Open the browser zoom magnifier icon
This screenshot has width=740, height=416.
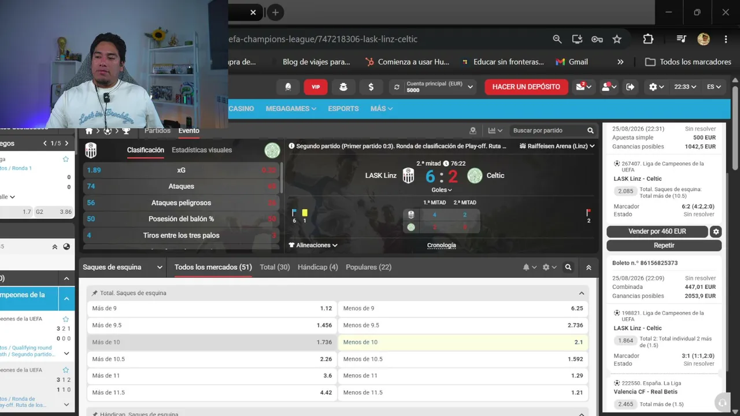[x=557, y=39]
